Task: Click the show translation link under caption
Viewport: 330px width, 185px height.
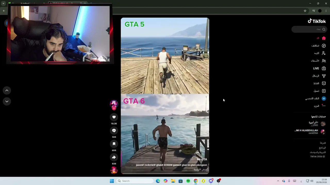Action: 201,170
